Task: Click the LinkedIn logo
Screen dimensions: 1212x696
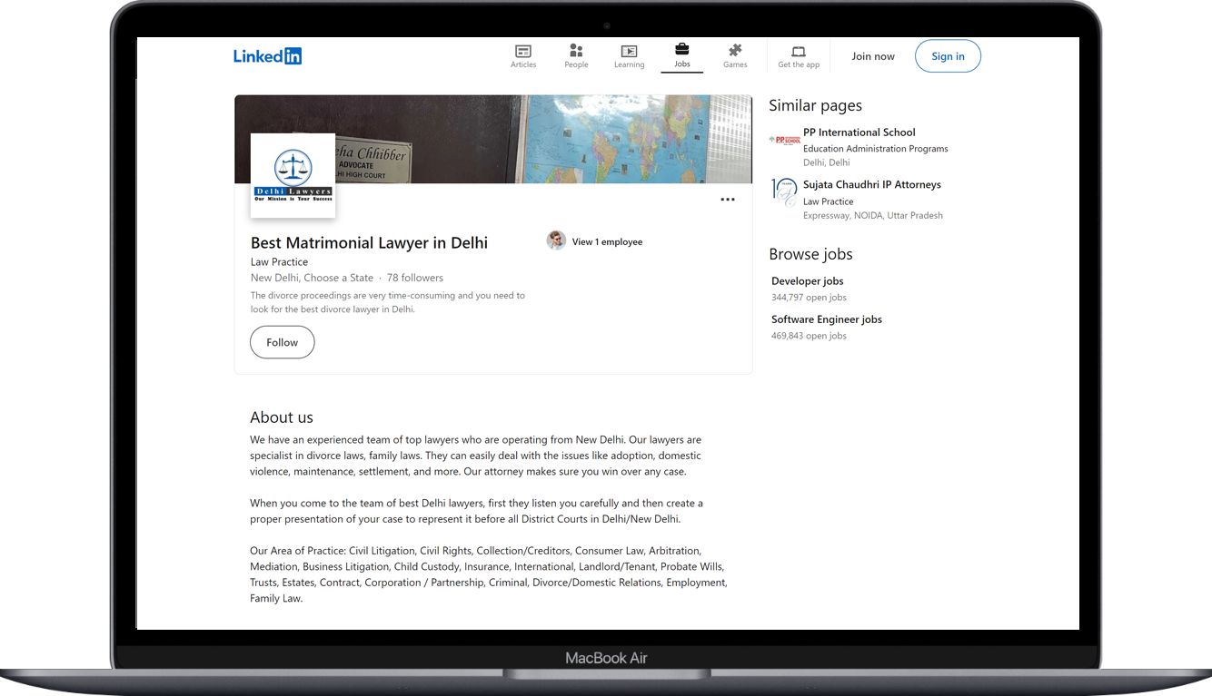Action: [x=267, y=56]
